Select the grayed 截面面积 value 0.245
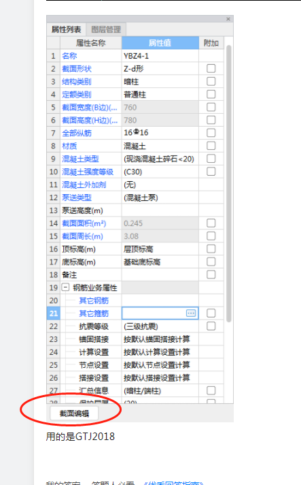 click(160, 223)
